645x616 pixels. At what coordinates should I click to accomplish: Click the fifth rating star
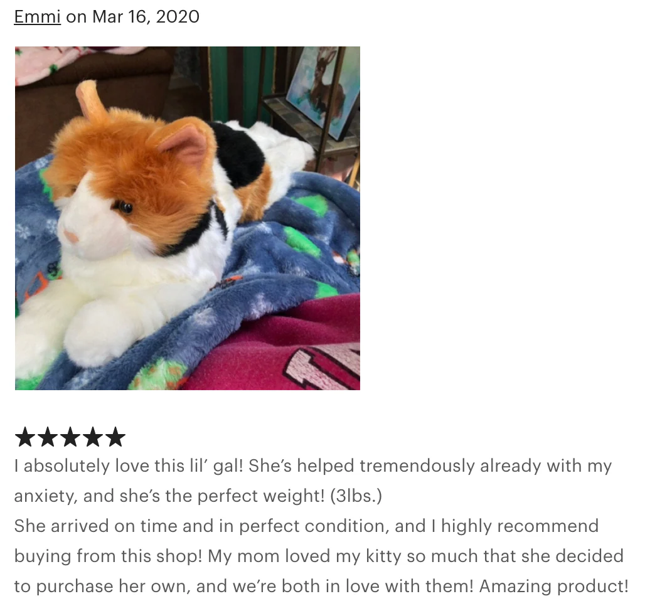point(115,437)
